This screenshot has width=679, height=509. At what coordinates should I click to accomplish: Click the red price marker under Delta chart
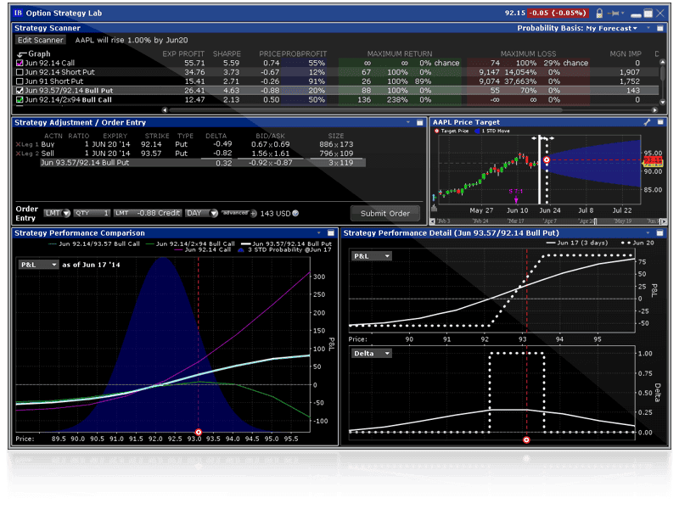[x=526, y=439]
